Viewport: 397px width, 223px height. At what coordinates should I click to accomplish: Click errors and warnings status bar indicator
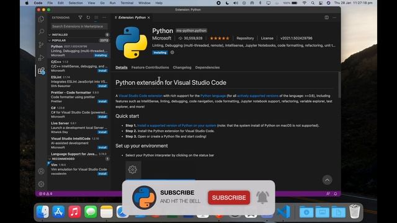pos(45,194)
